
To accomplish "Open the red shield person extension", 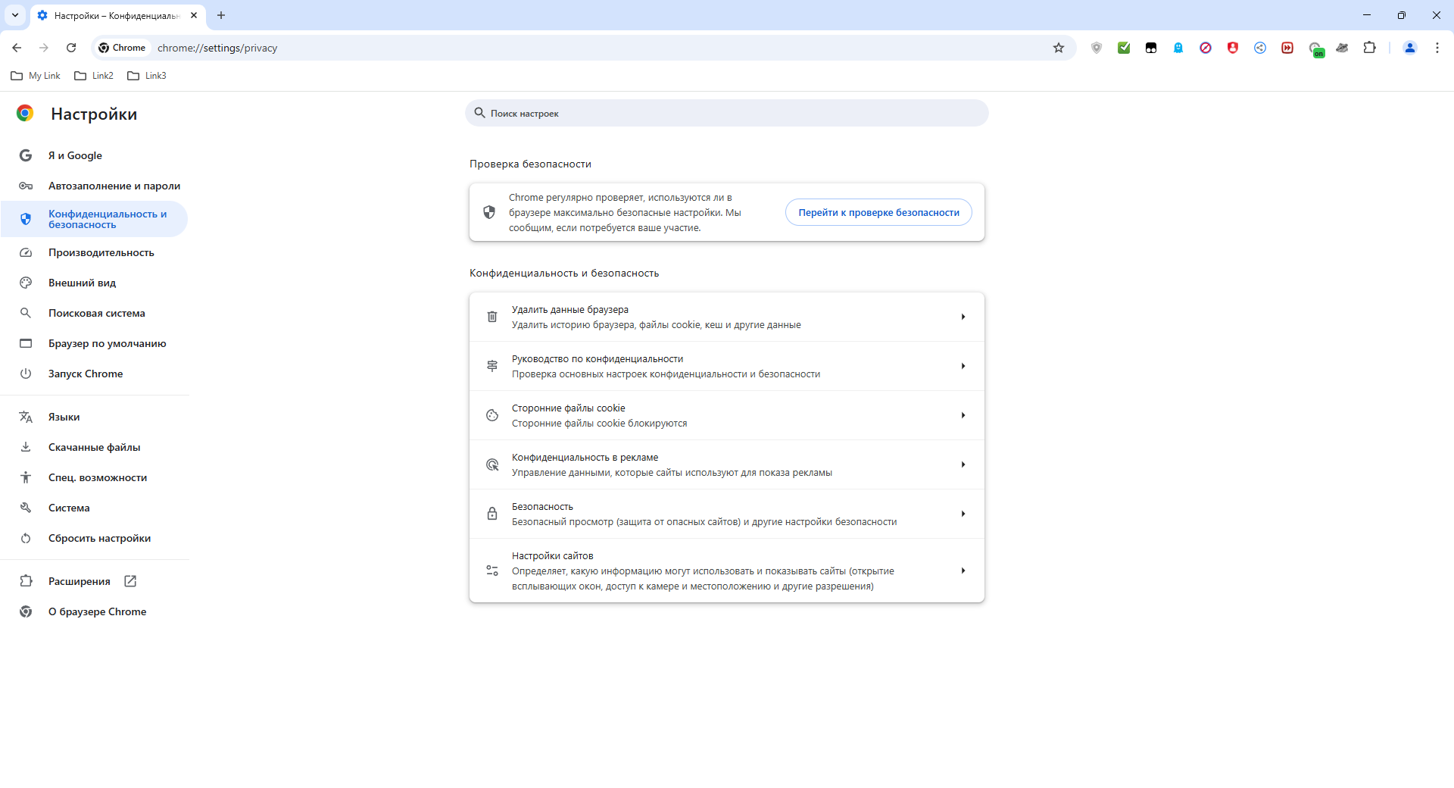I will [x=1233, y=48].
